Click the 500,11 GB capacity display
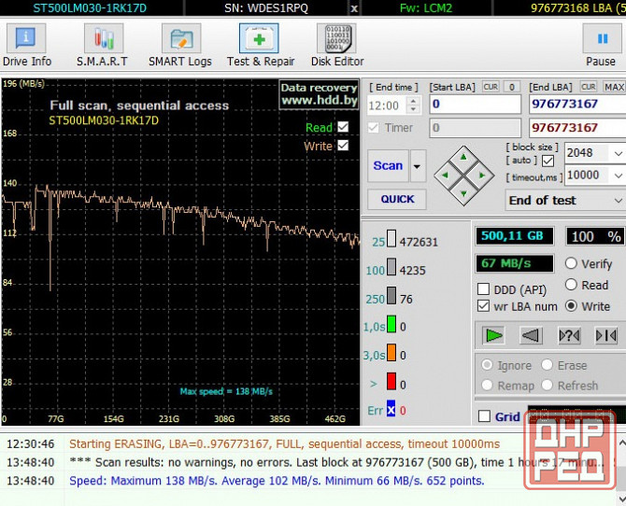This screenshot has height=506, width=626. coord(514,236)
